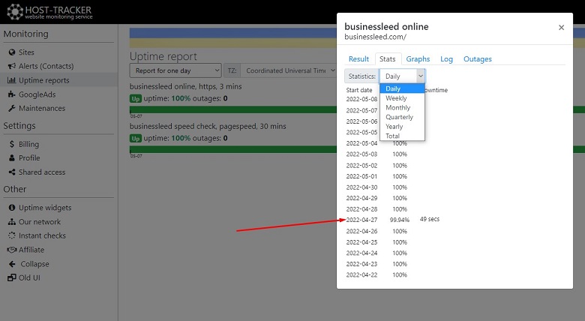
Task: Open the Outages tab
Action: click(x=478, y=59)
